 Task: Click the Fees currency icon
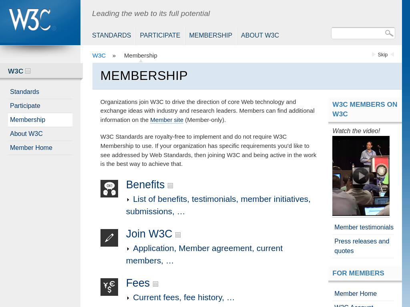pyautogui.click(x=109, y=287)
